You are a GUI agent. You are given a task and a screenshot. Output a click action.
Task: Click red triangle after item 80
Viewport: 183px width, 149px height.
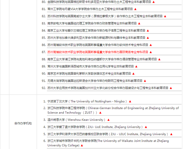[154, 2]
